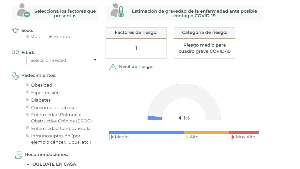Click the 4.1% gauge percentage value

coord(184,118)
